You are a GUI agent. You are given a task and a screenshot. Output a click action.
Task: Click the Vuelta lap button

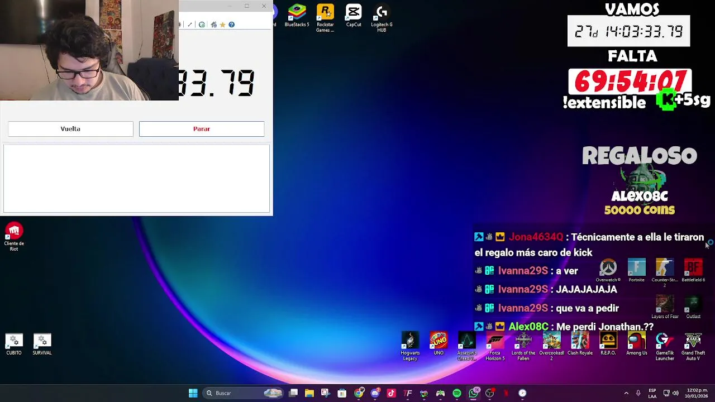70,129
